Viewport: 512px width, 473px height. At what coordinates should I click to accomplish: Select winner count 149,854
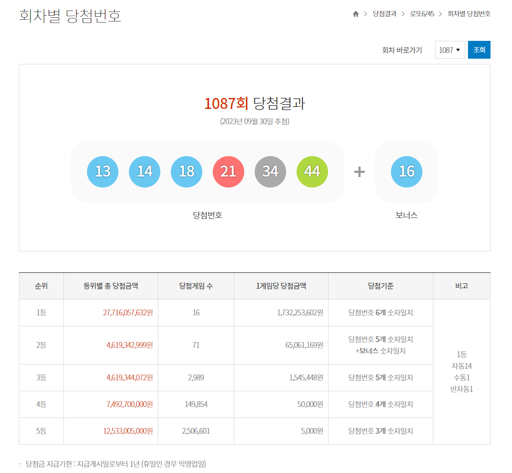(196, 404)
